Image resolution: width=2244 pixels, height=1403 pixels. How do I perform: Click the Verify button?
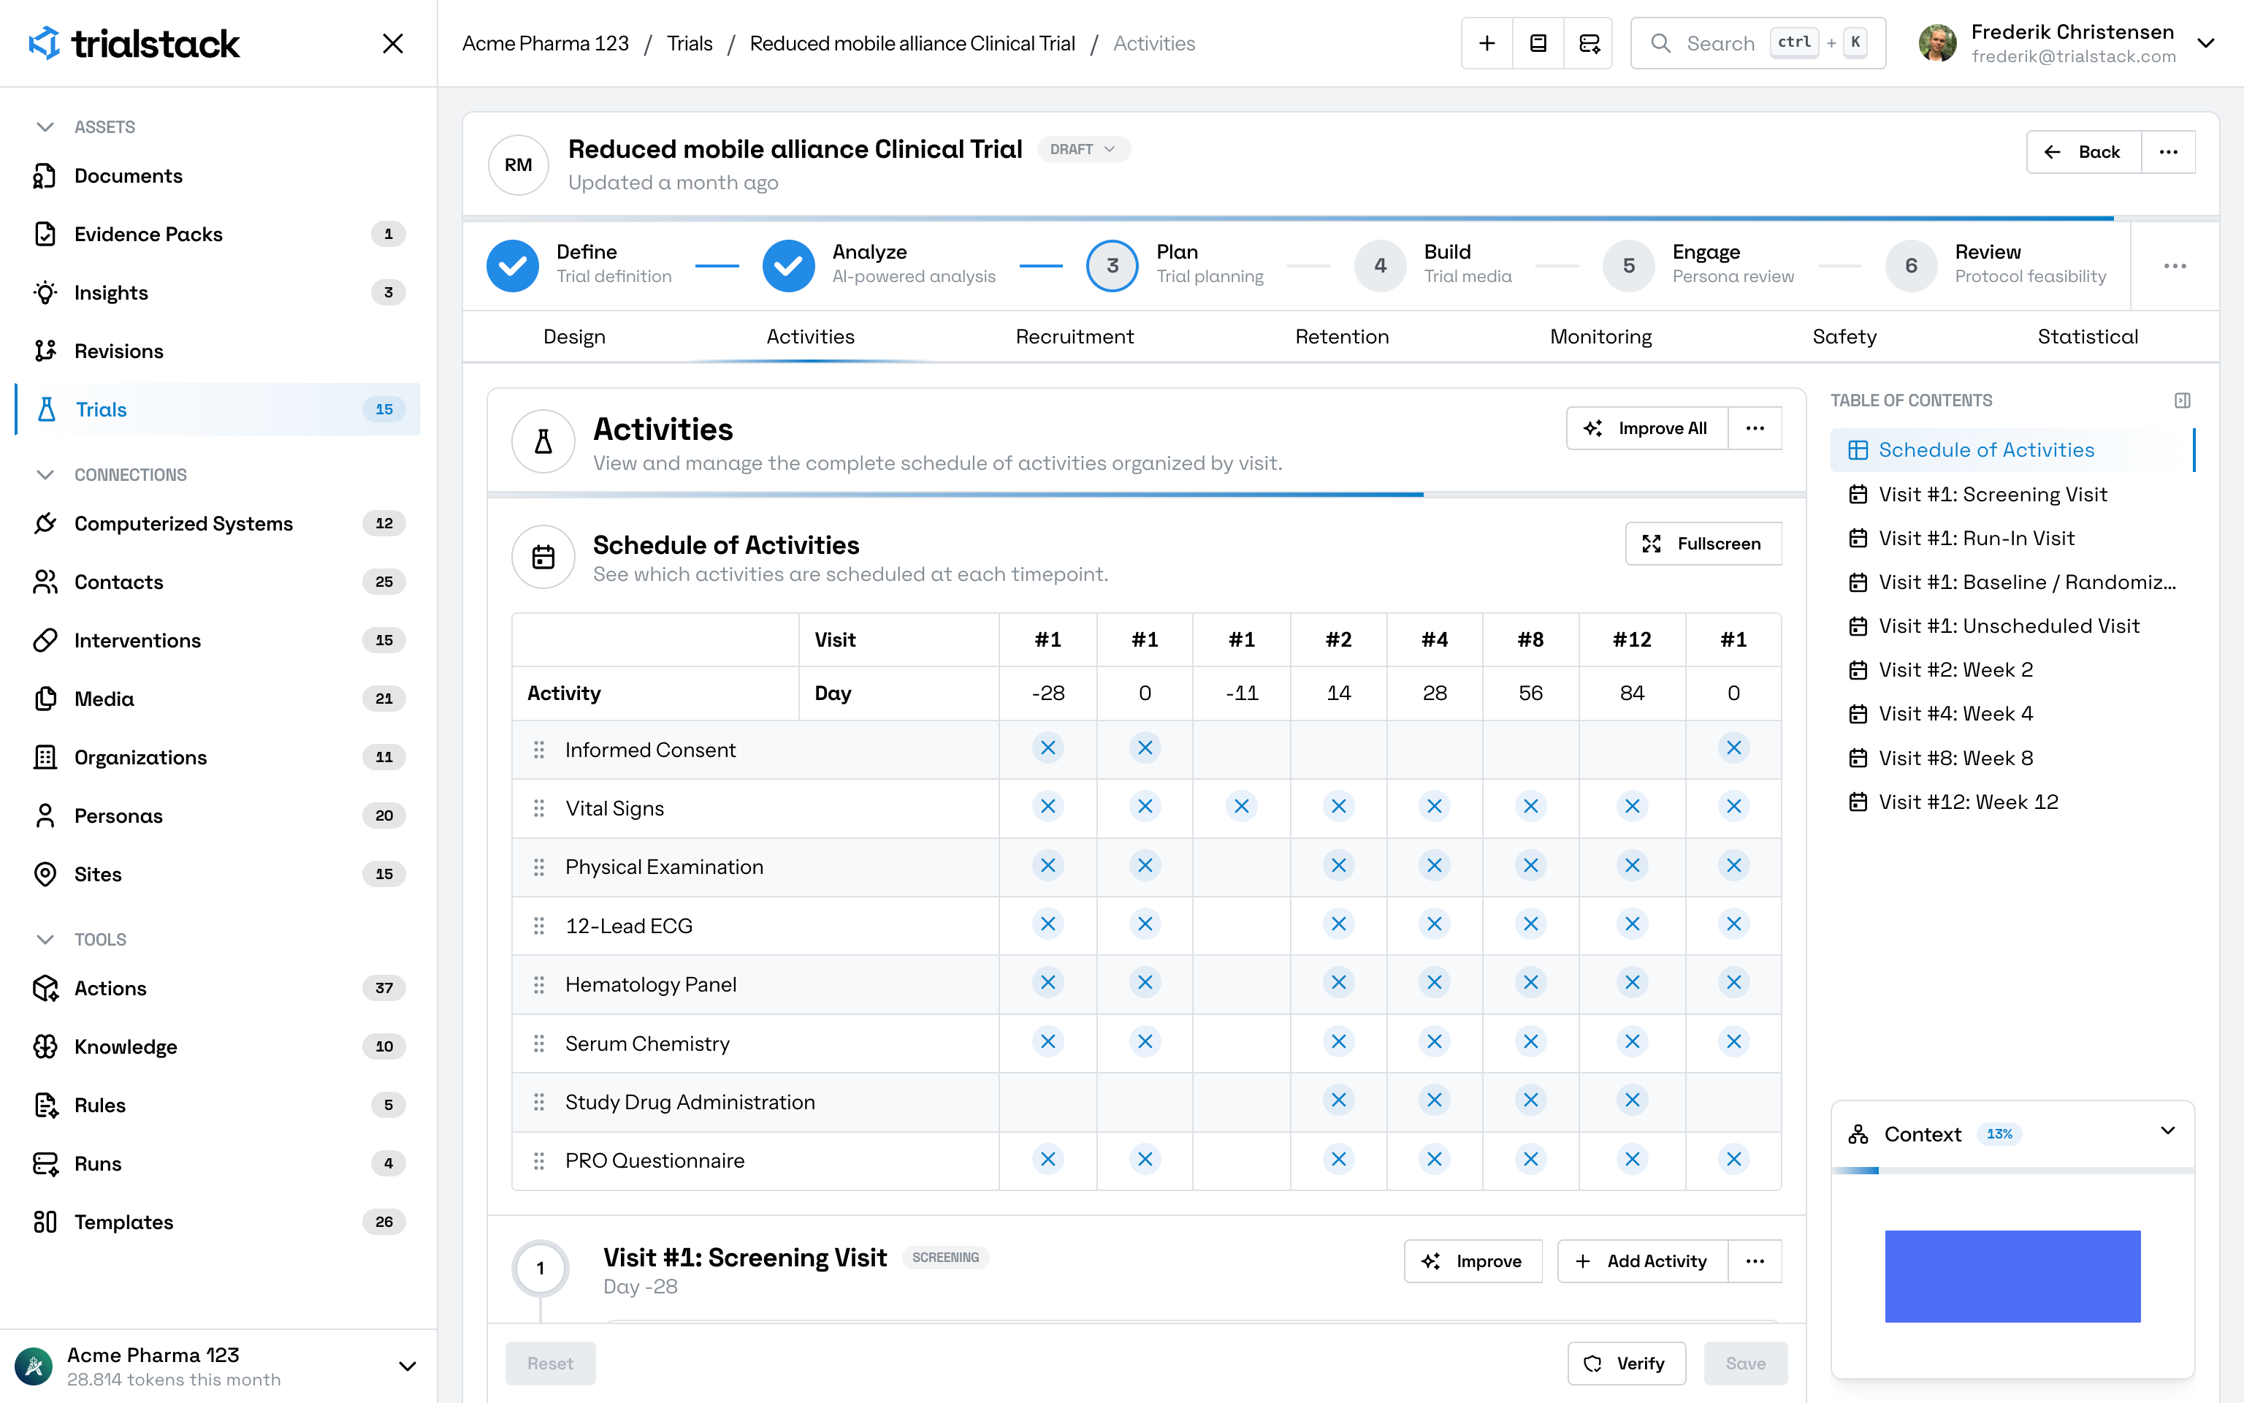click(1627, 1364)
